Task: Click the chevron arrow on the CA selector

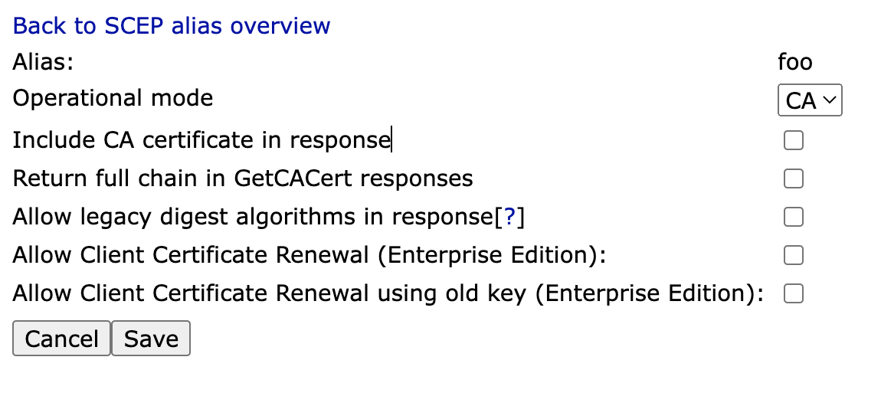Action: pos(830,100)
